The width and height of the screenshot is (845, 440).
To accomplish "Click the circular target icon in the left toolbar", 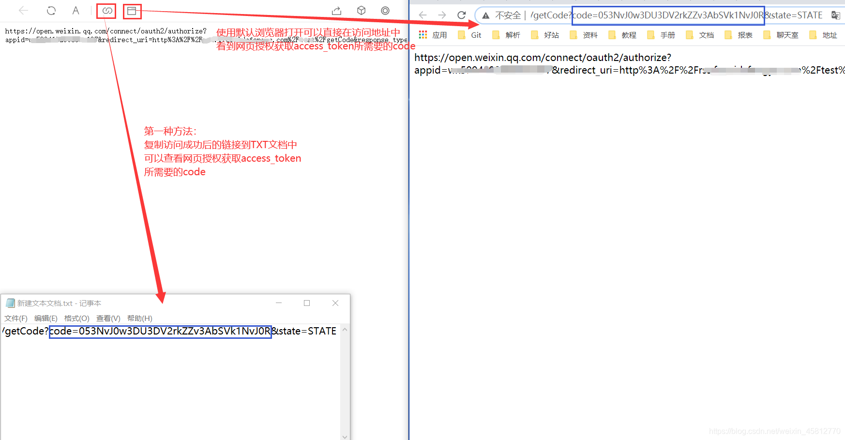I will [x=385, y=10].
